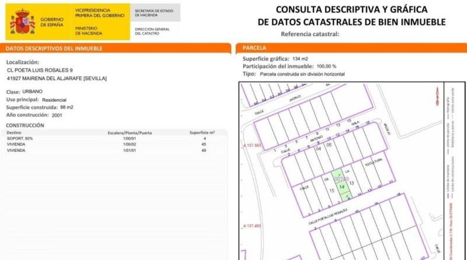Click the 'Tipo:' label
The height and width of the screenshot is (260, 467).
coord(249,74)
